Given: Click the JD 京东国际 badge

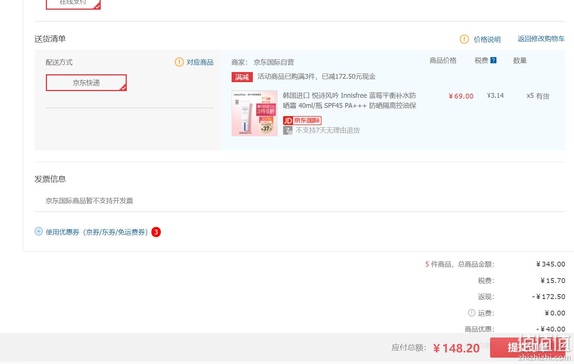Looking at the screenshot, I should coord(302,120).
